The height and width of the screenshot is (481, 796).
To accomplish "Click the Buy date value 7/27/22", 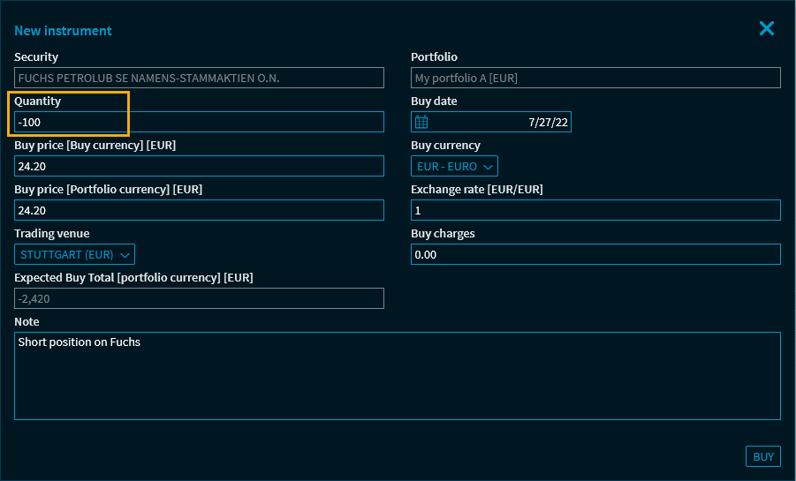I will [x=546, y=122].
